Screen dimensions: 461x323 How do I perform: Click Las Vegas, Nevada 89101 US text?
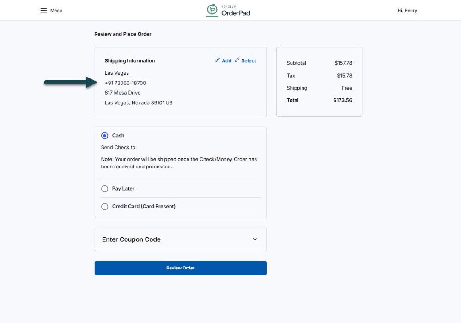point(139,102)
